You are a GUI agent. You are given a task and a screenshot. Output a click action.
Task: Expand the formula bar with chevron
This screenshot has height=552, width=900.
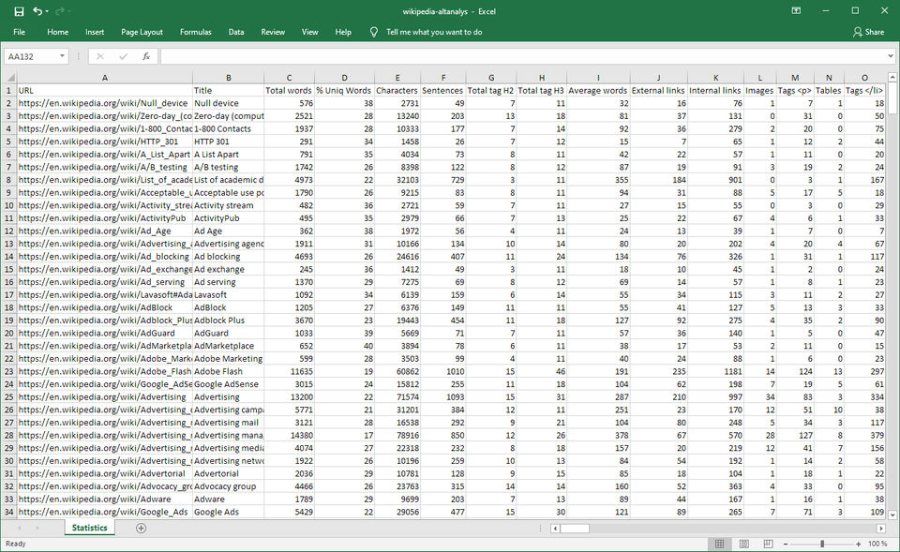tap(889, 56)
